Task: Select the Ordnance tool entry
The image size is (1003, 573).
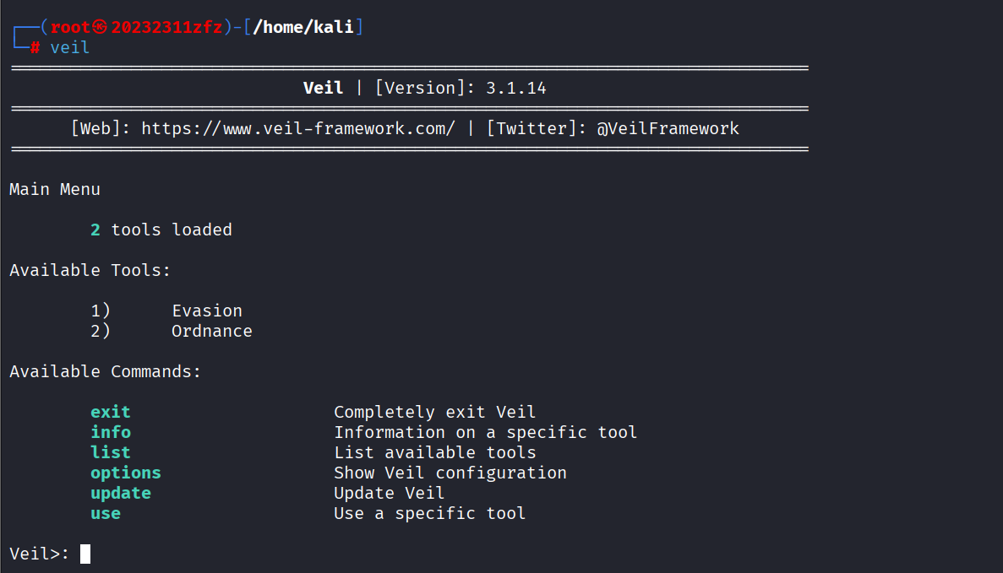Action: point(211,331)
